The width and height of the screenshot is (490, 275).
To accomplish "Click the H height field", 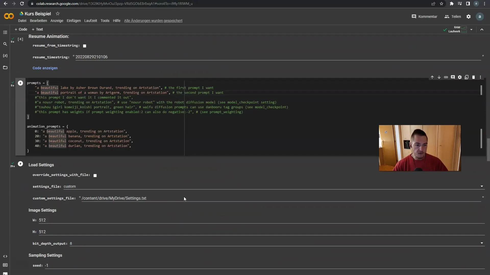I will 262,232.
